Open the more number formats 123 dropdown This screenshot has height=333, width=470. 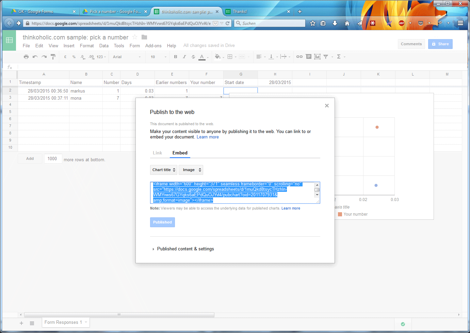pyautogui.click(x=101, y=57)
